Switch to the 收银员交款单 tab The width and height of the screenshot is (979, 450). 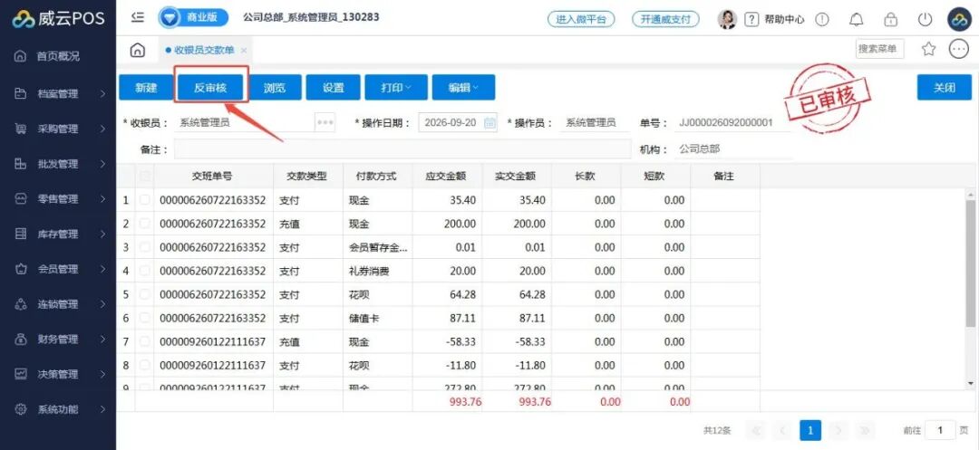click(204, 50)
